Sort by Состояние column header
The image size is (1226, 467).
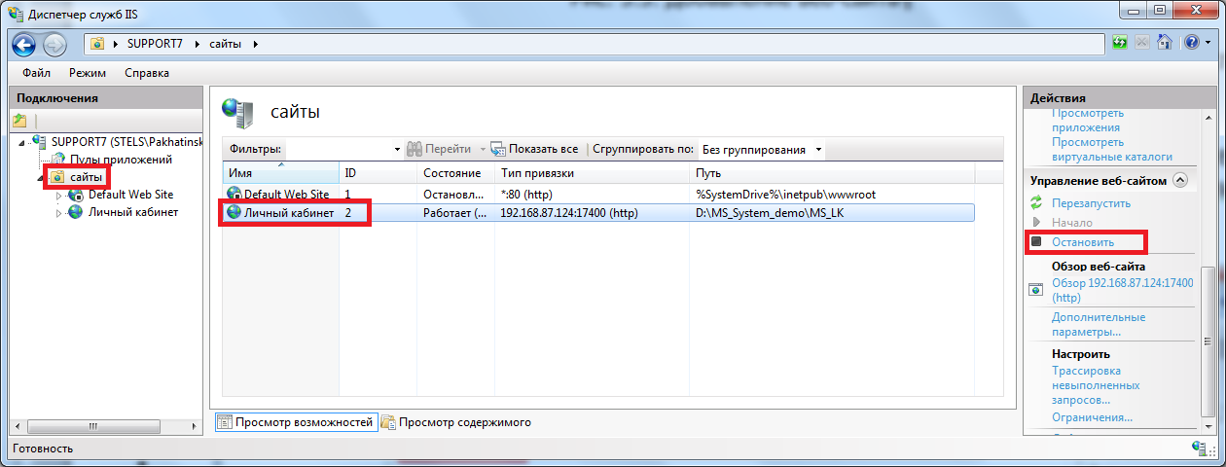click(x=456, y=173)
